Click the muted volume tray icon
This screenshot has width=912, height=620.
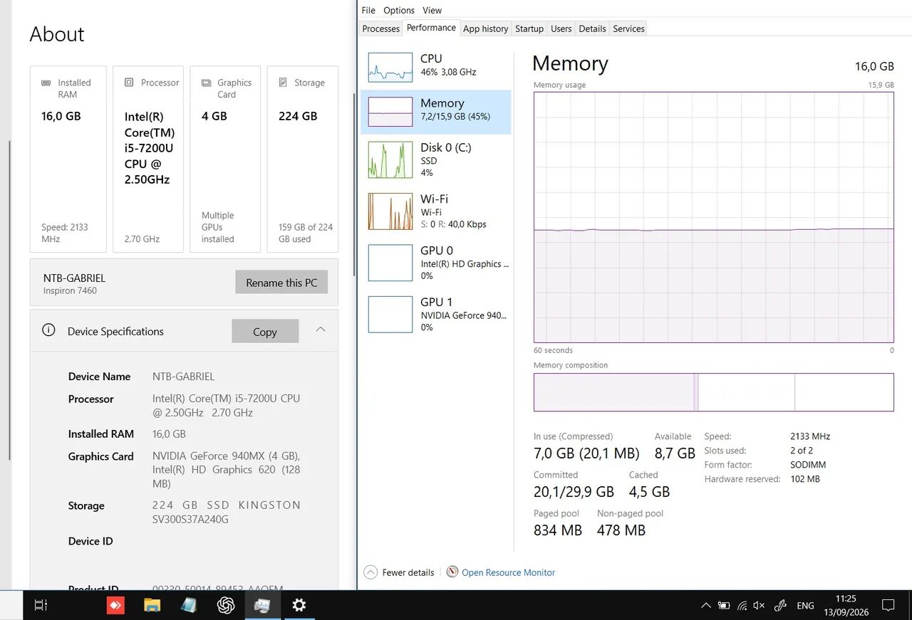point(759,606)
